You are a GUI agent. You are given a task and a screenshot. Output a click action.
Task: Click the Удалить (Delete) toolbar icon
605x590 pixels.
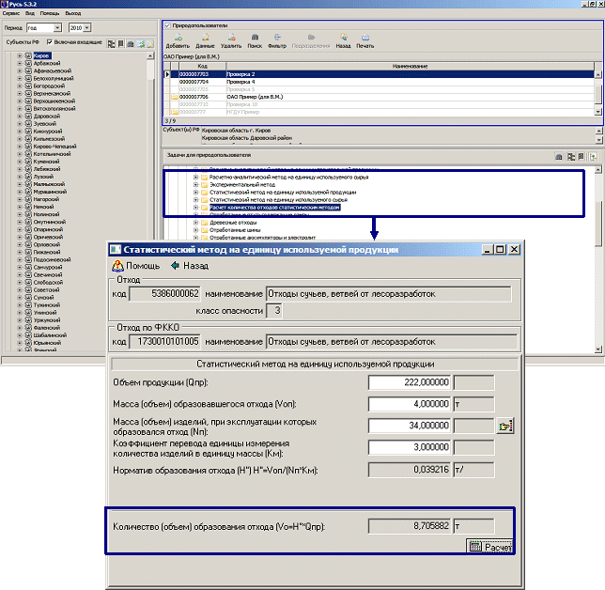tap(230, 38)
